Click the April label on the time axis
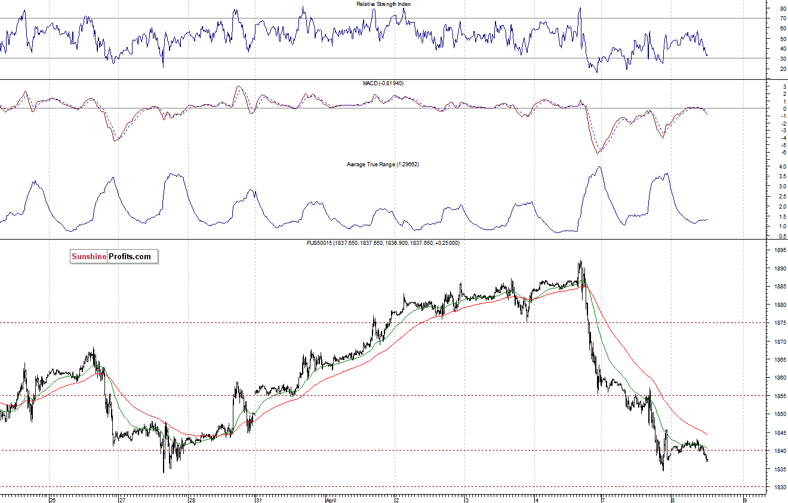 (x=333, y=500)
